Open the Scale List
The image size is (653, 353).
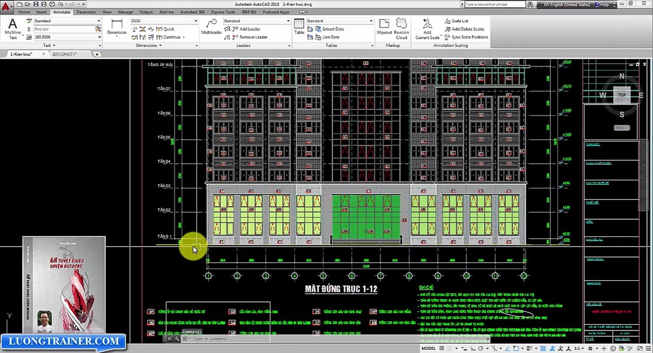pyautogui.click(x=457, y=21)
